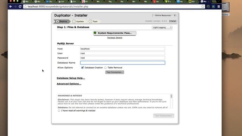Check 'I have read all warnings & notices'
This screenshot has height=136, width=242.
tap(59, 111)
